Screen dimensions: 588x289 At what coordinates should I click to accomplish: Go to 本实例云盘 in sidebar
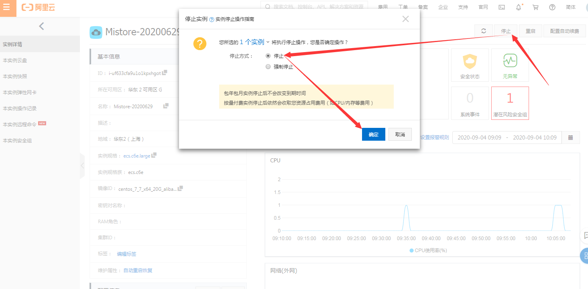click(x=15, y=61)
